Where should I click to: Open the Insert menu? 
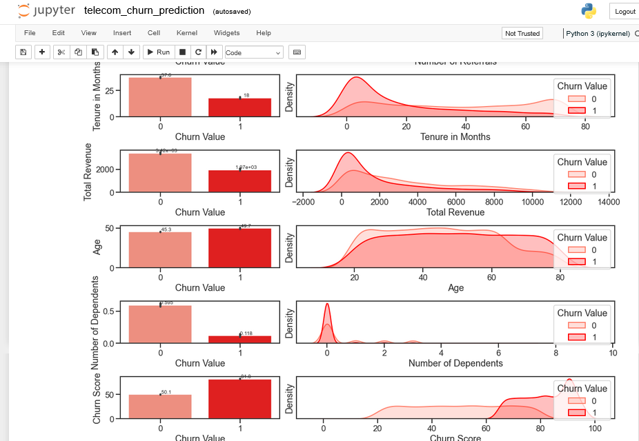(x=122, y=33)
